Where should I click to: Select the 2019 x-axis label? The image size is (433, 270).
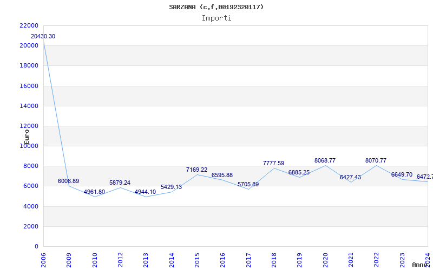(300, 260)
